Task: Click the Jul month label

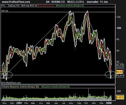Action: (64, 103)
